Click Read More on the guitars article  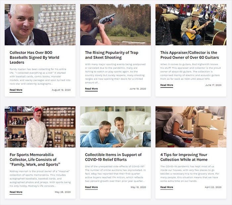coord(167,85)
